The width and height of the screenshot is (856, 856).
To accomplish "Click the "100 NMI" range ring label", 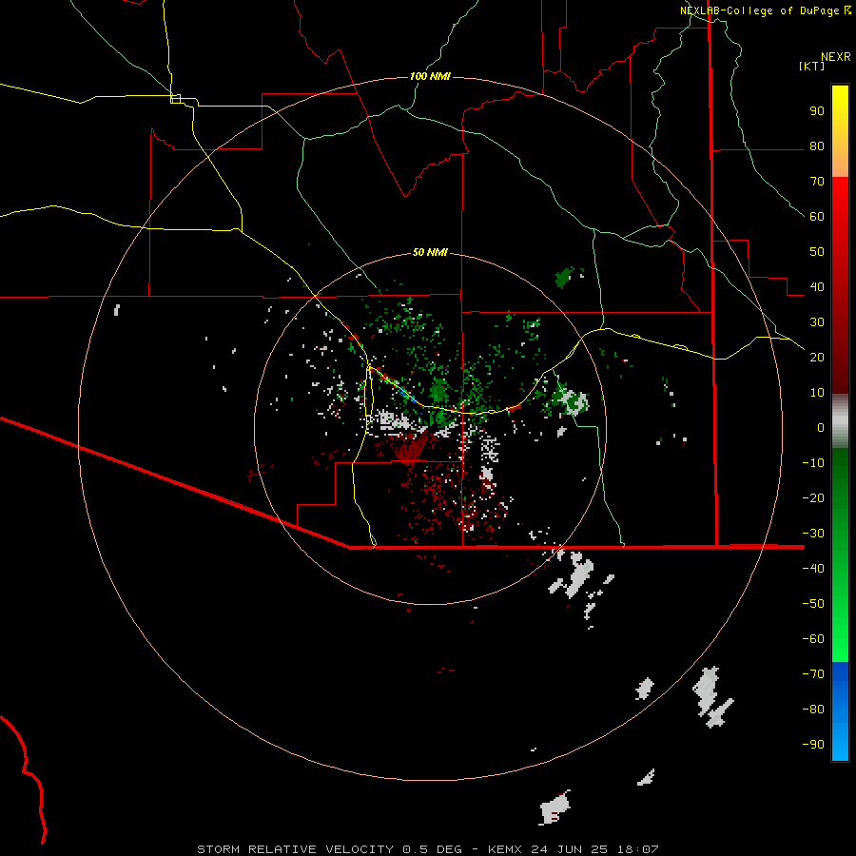I will coord(430,76).
